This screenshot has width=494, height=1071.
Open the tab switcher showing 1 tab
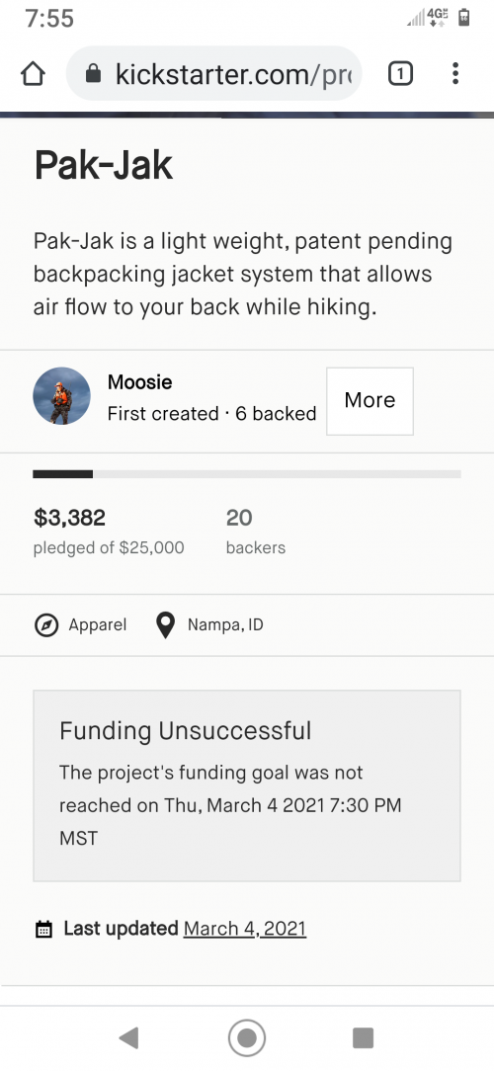tap(400, 74)
